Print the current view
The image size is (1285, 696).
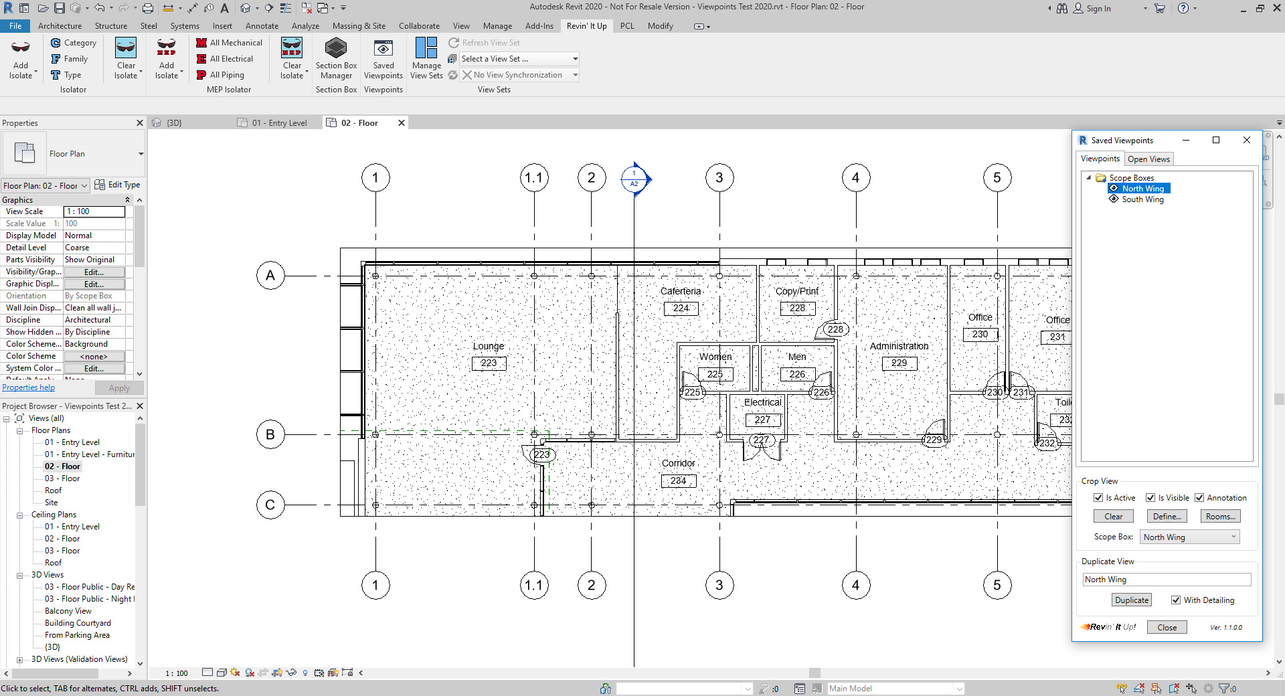[x=148, y=8]
